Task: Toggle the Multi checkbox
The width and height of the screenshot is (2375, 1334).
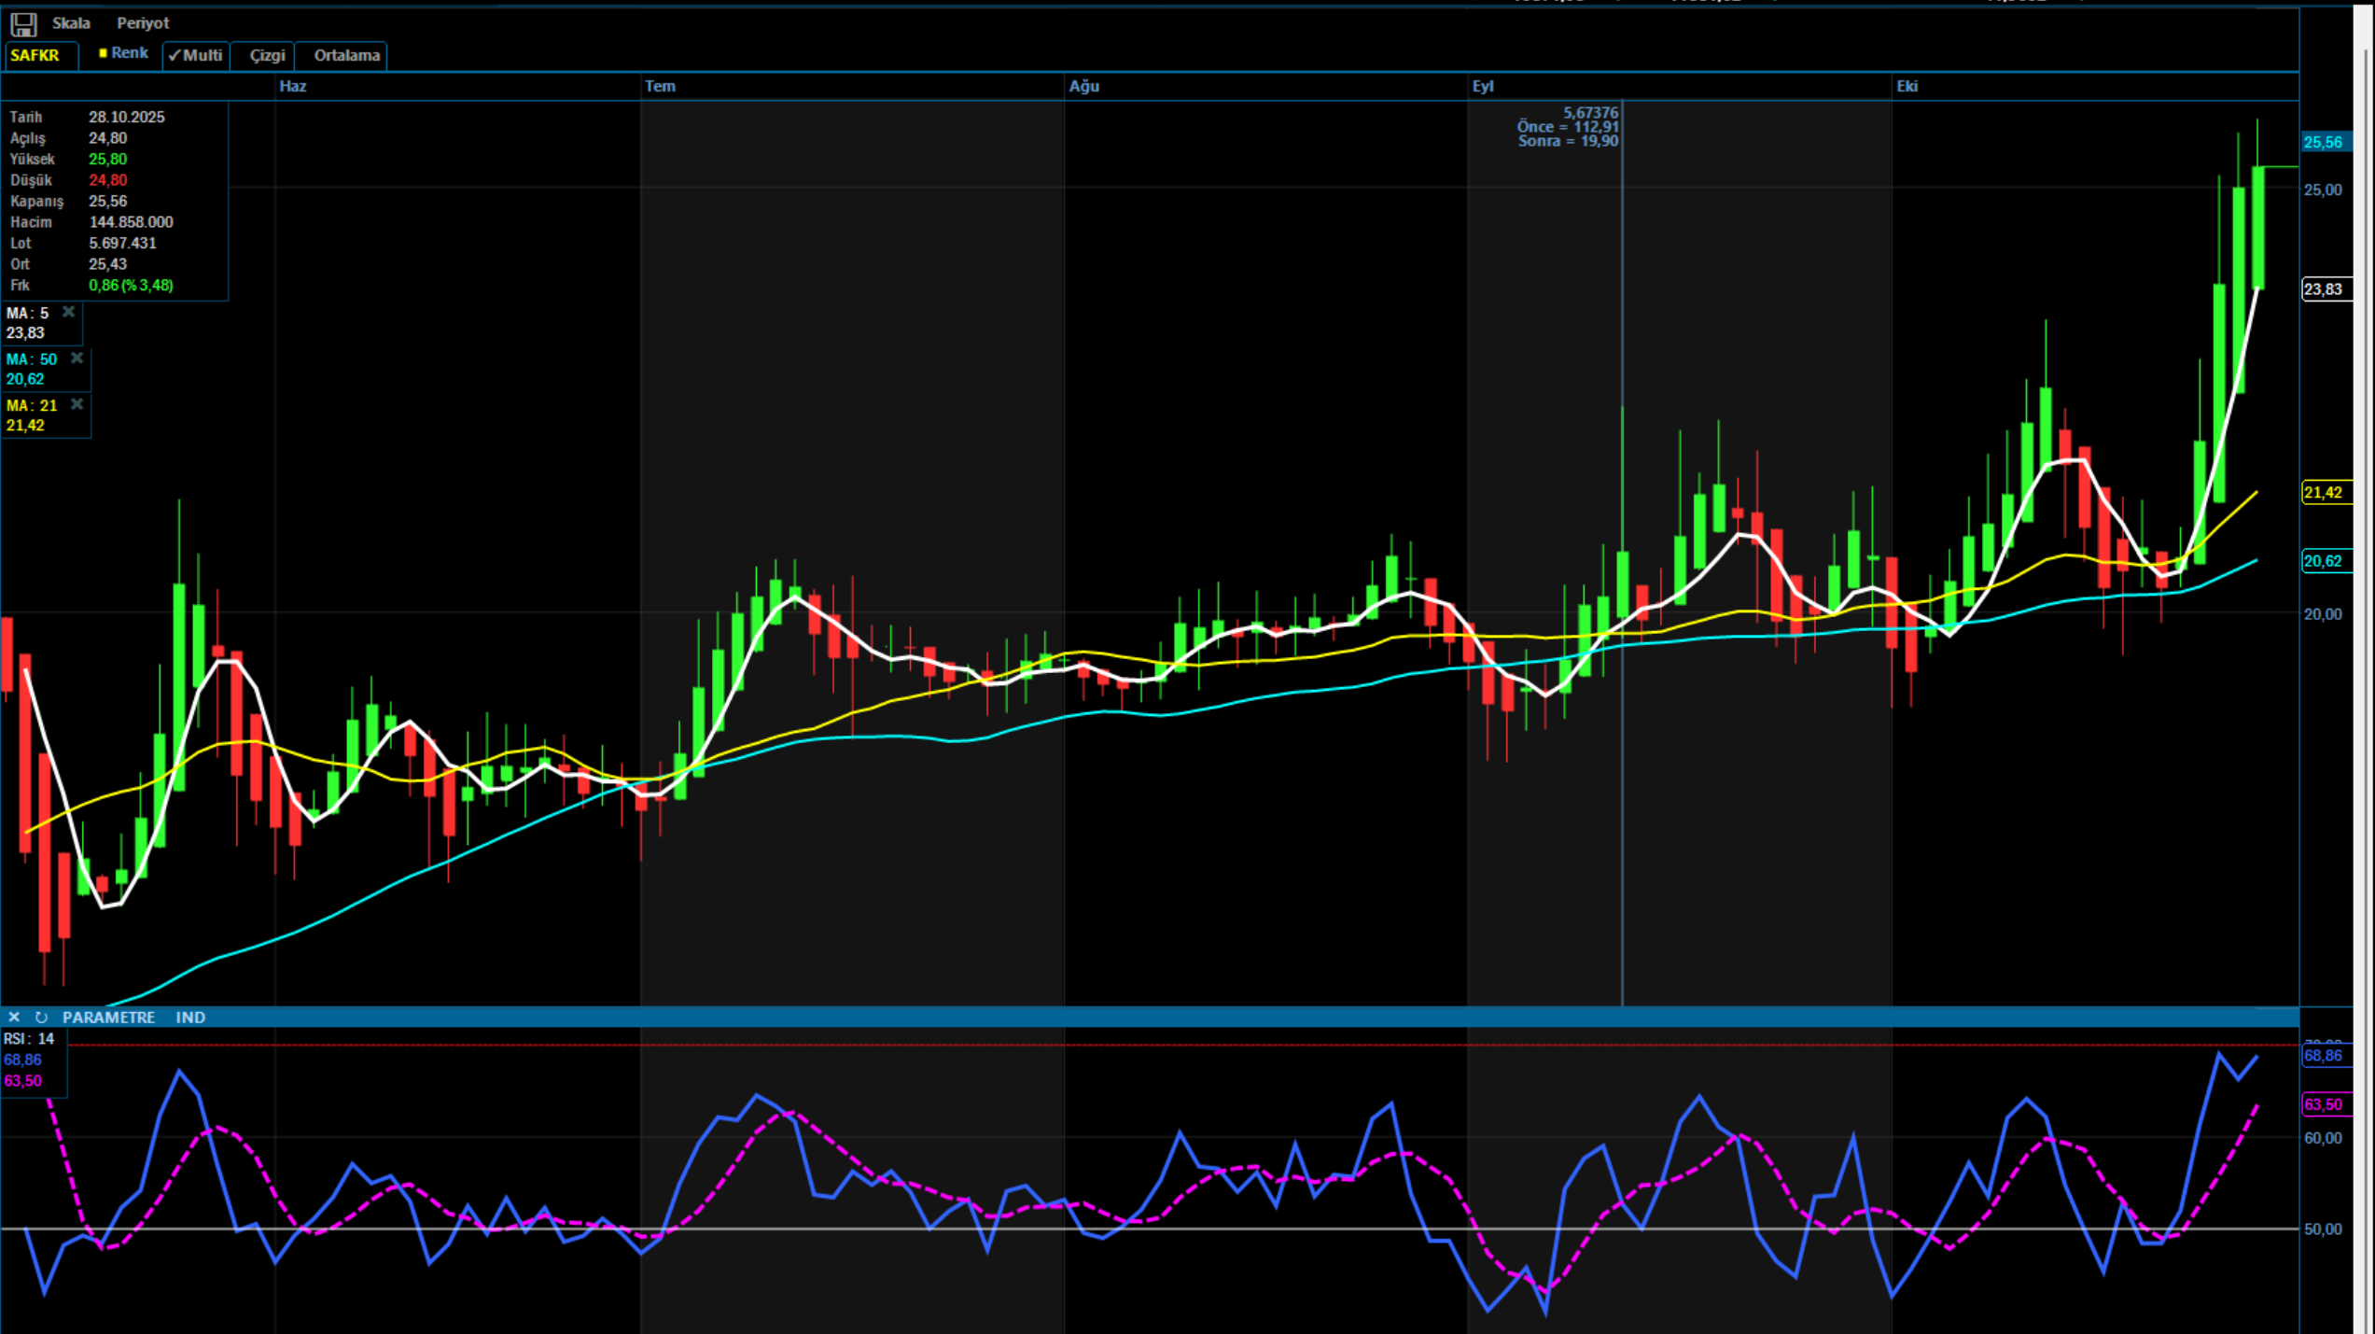Action: [x=195, y=56]
